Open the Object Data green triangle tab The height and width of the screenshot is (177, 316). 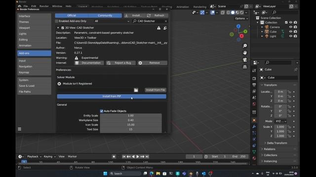coord(254,152)
